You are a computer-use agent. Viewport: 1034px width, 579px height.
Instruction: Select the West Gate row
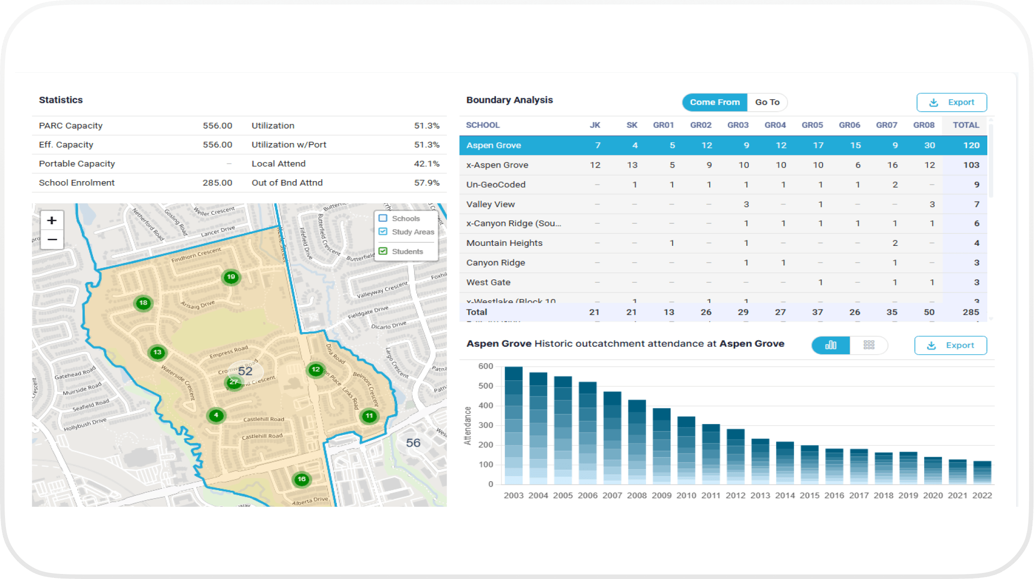(x=723, y=282)
